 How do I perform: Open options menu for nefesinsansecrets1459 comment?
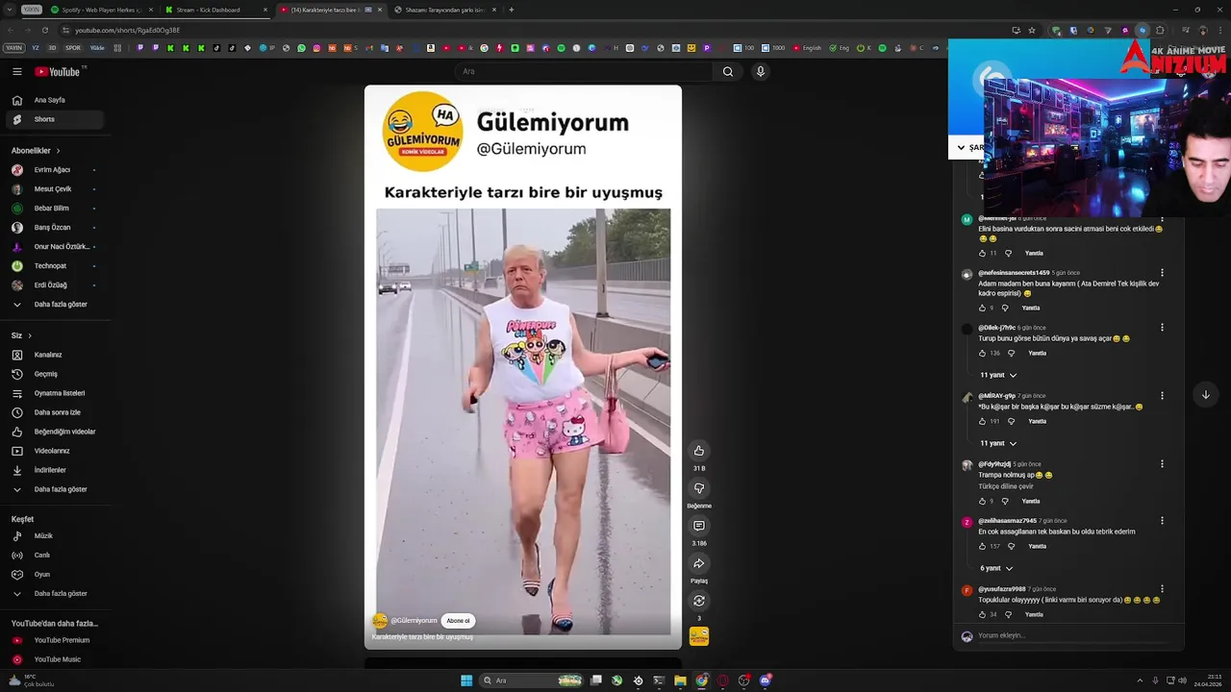(1162, 273)
